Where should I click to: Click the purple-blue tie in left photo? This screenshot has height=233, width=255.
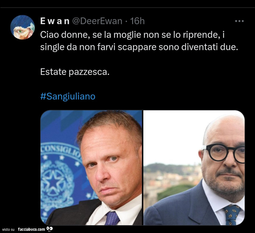(112, 218)
